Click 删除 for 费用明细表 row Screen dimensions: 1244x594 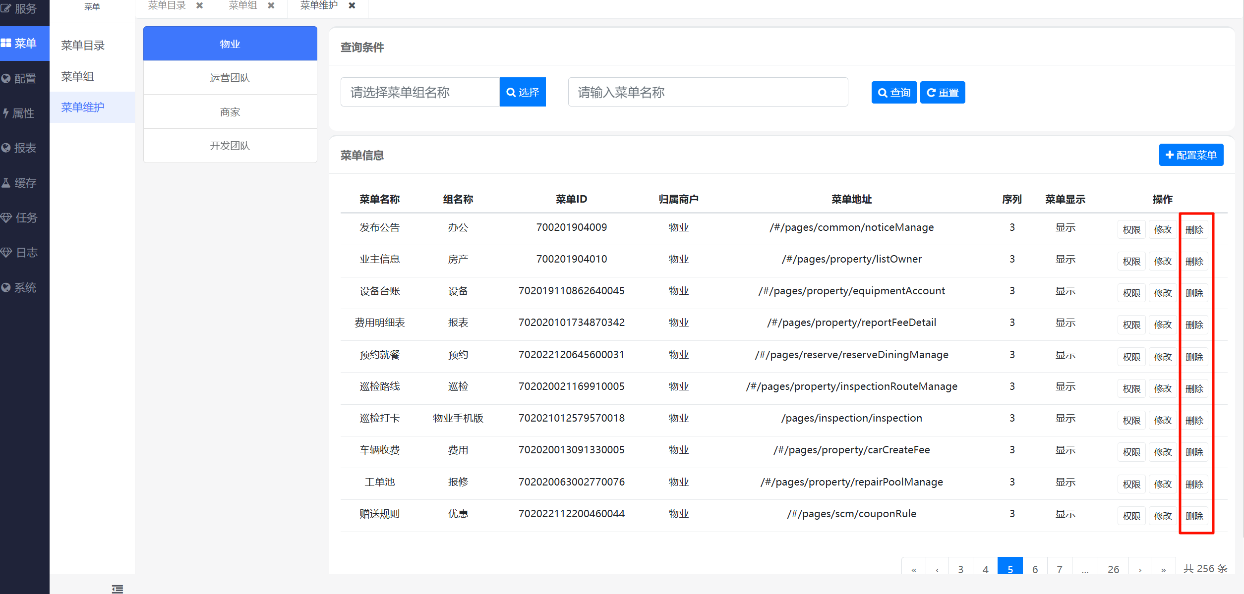(x=1194, y=324)
